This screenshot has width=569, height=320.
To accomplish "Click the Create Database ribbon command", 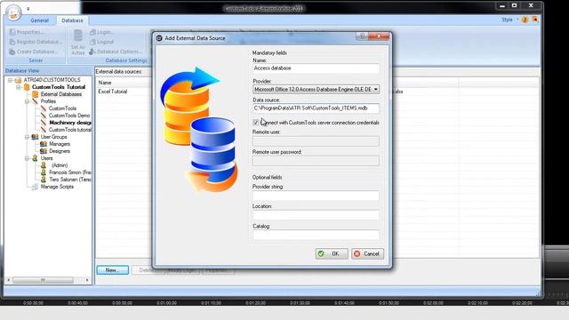I will click(x=33, y=52).
